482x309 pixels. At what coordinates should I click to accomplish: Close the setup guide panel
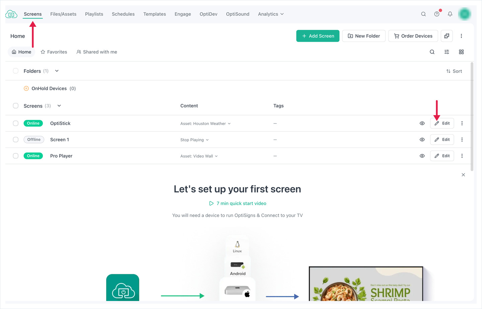(x=463, y=175)
